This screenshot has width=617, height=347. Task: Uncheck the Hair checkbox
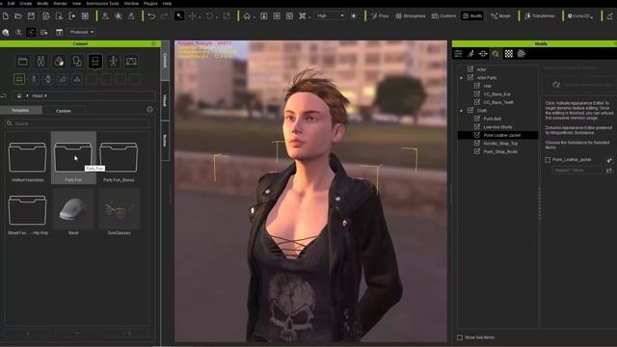(x=477, y=86)
